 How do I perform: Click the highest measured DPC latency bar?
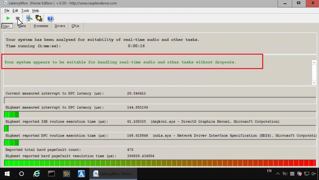pos(160,114)
